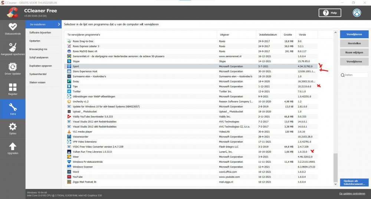Viewport: 371px width, 199px height.
Task: Click the VLC media player cone icon
Action: coord(69,132)
